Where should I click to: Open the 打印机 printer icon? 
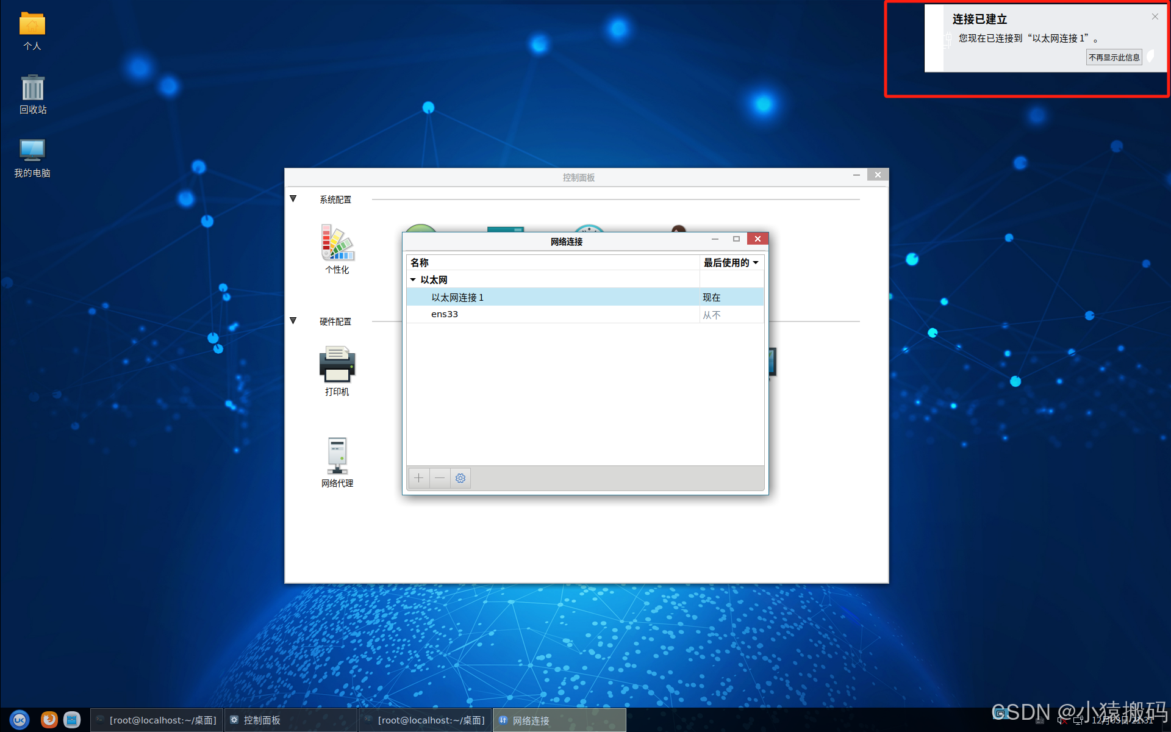coord(337,364)
